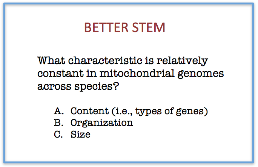This screenshot has width=258, height=167.
Task: Select answer option Size
Action: 80,134
